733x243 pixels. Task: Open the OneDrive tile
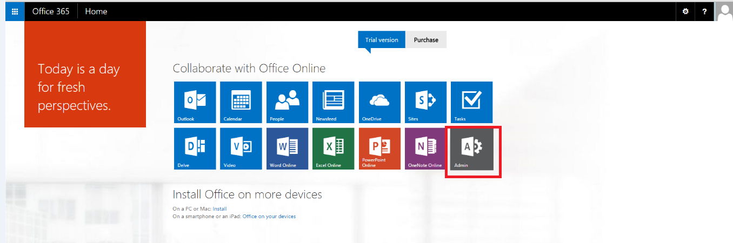click(x=379, y=102)
